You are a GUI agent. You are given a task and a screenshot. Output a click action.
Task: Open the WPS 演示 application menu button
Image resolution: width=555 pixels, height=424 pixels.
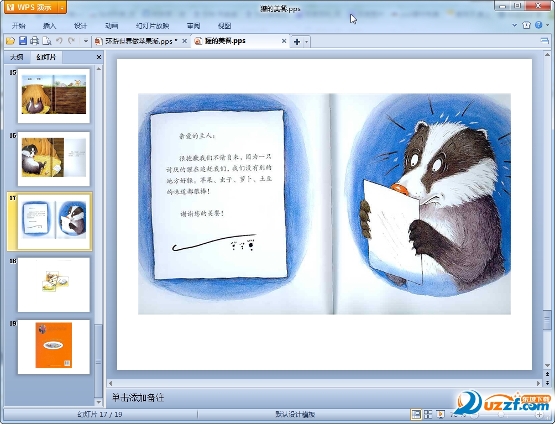[x=31, y=7]
